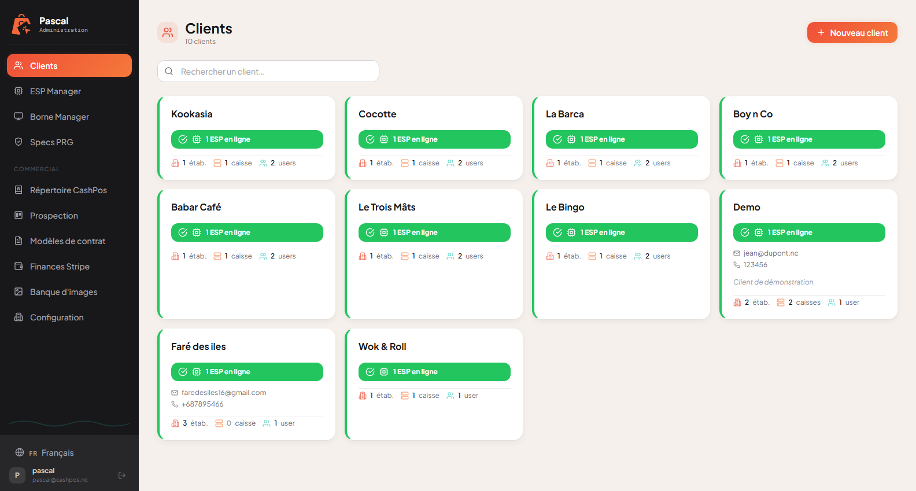Open the Kookasia client card
The image size is (916, 491).
(x=246, y=138)
